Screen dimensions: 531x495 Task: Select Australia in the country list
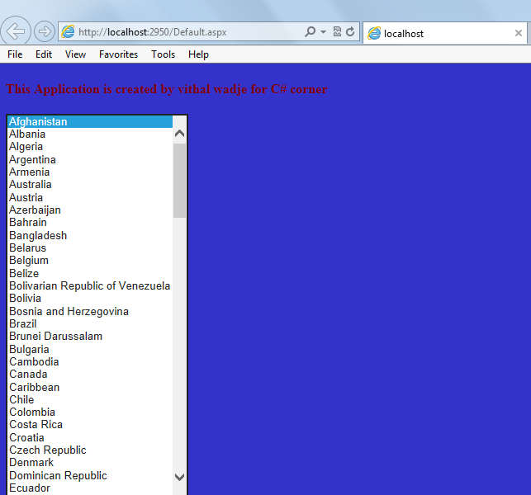tap(90, 185)
